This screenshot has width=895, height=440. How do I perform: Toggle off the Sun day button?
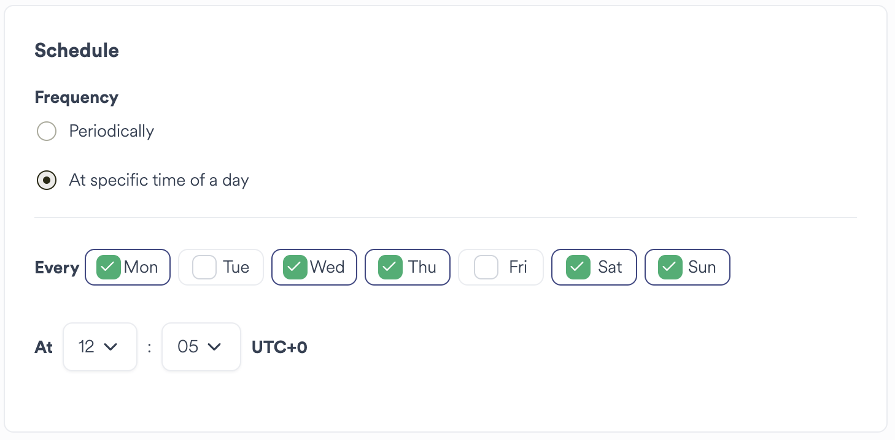687,267
